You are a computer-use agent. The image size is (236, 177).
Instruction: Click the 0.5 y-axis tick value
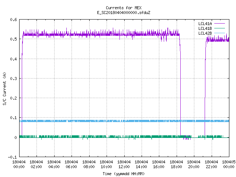pos(13,39)
